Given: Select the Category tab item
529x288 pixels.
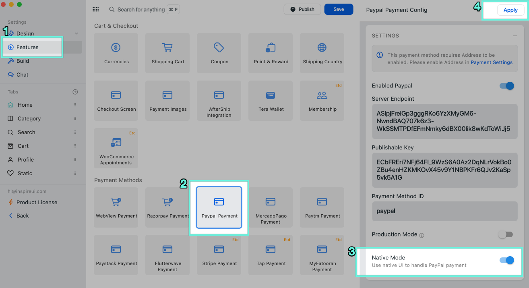Looking at the screenshot, I should (x=29, y=118).
